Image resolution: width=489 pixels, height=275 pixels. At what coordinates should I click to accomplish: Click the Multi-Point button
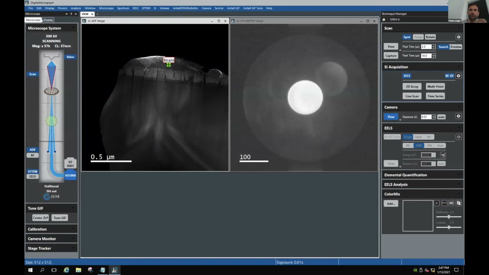point(436,87)
